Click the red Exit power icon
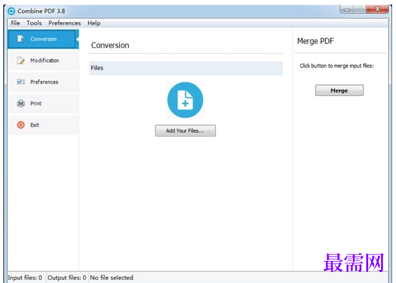The image size is (396, 283). tap(21, 125)
